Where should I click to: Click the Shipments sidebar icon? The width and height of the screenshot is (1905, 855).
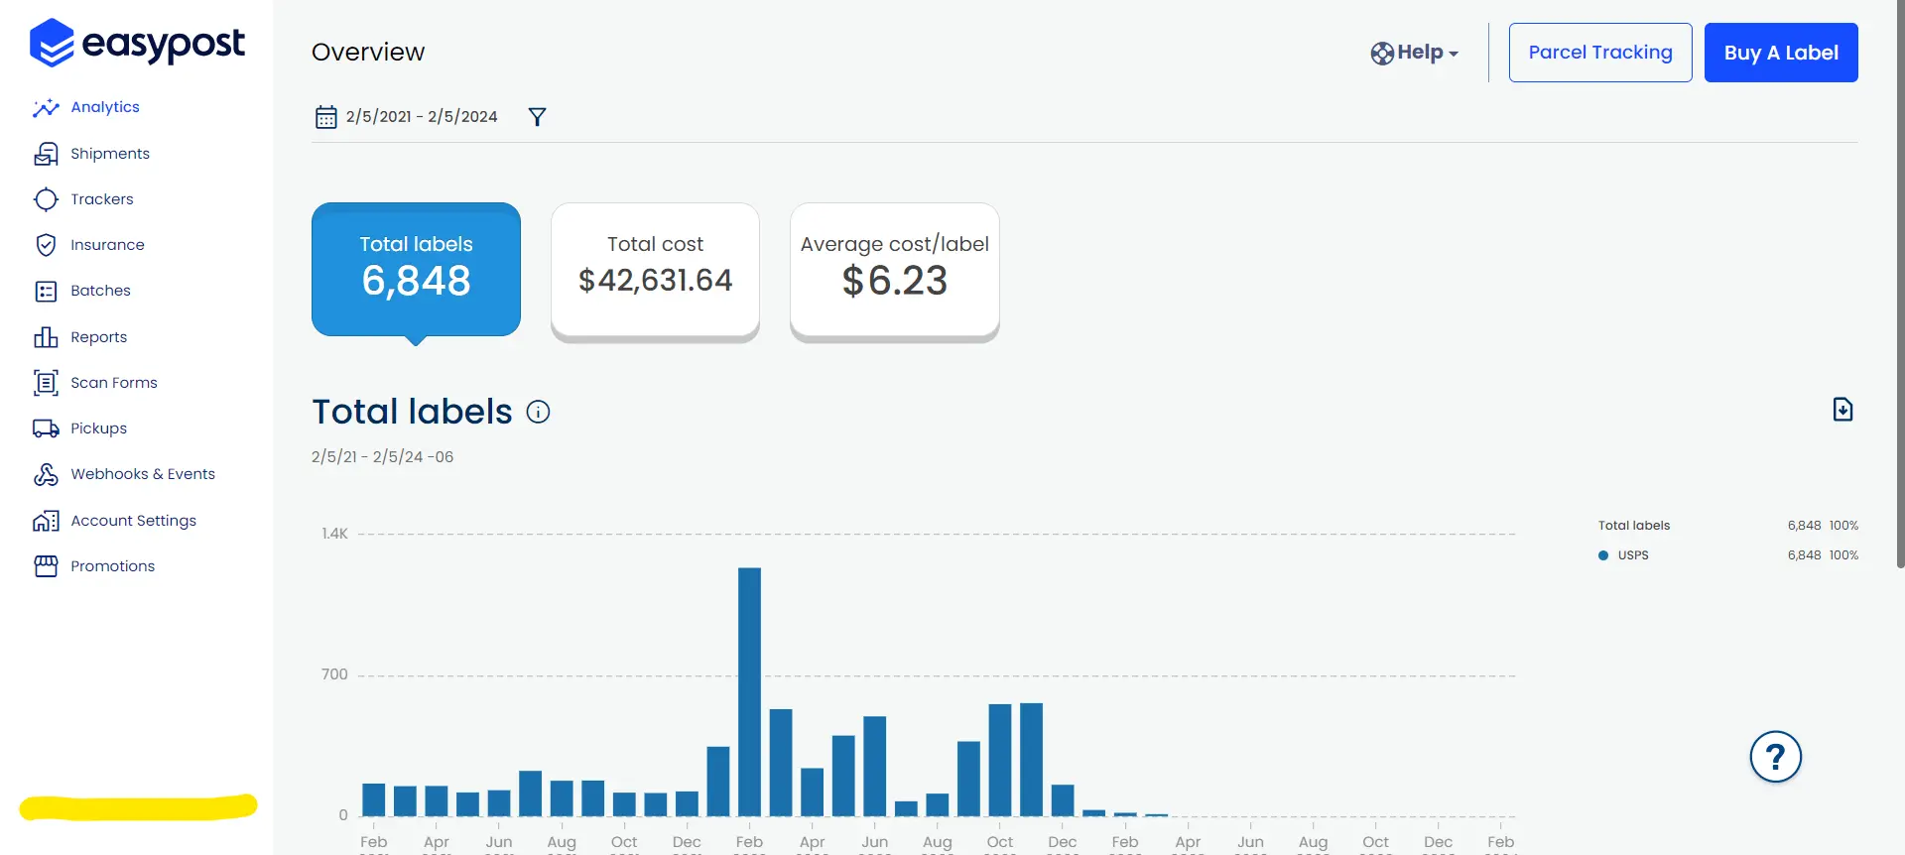(x=46, y=154)
